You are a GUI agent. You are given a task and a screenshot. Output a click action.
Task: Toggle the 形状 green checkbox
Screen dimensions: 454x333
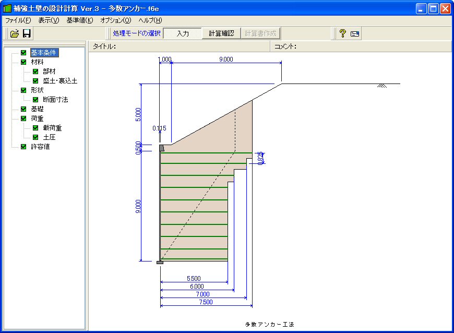point(23,90)
